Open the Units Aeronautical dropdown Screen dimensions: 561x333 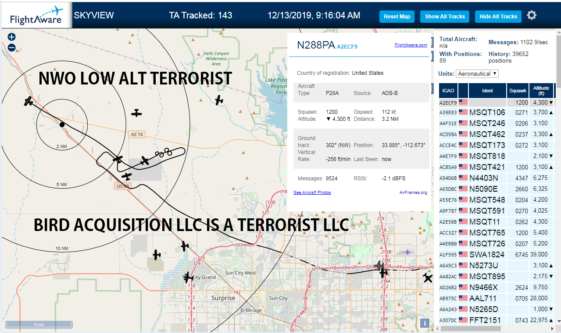click(477, 74)
